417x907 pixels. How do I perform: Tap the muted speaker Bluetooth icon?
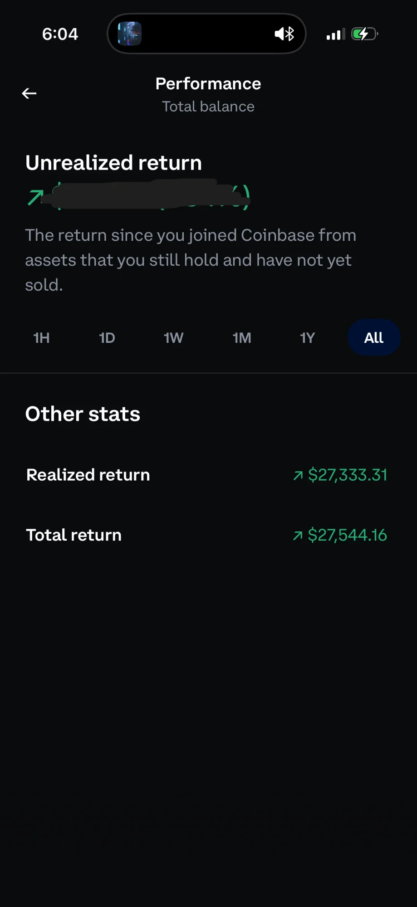point(285,34)
